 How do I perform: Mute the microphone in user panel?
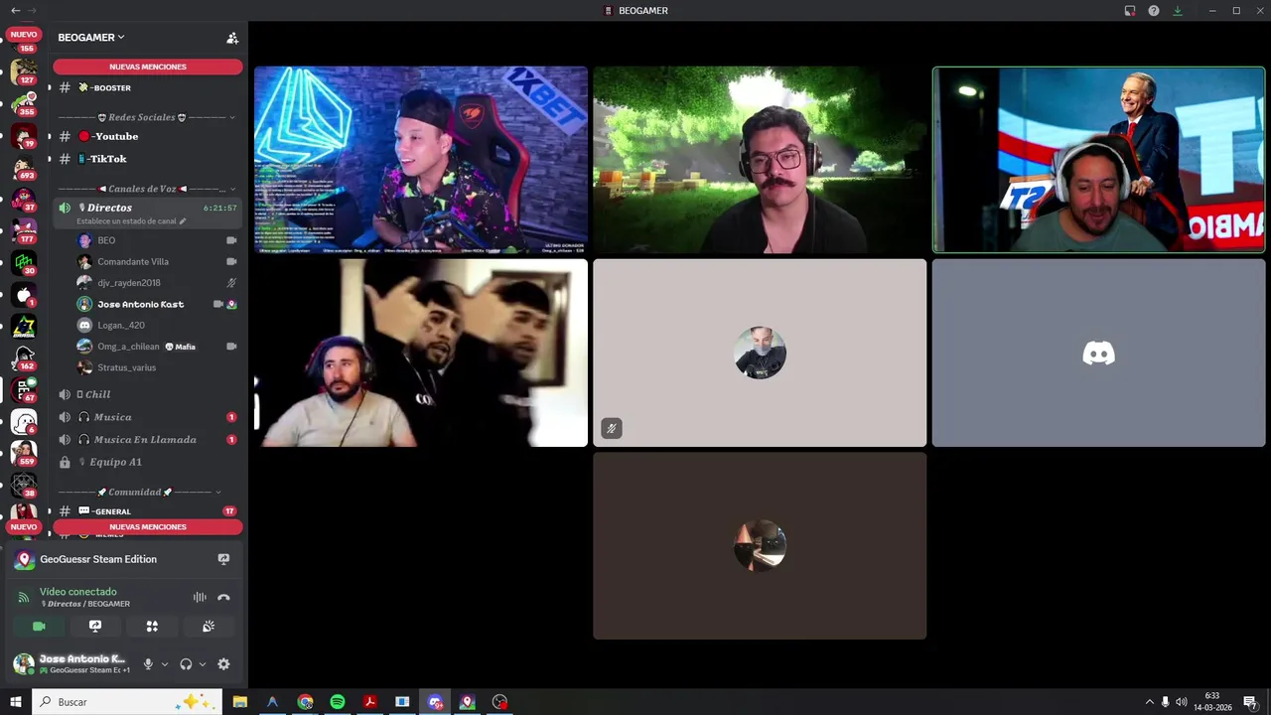[x=148, y=664]
